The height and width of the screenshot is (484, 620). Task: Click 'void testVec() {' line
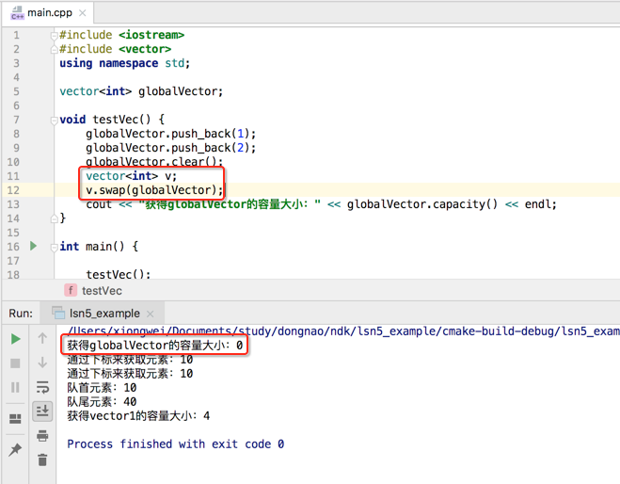(x=112, y=120)
